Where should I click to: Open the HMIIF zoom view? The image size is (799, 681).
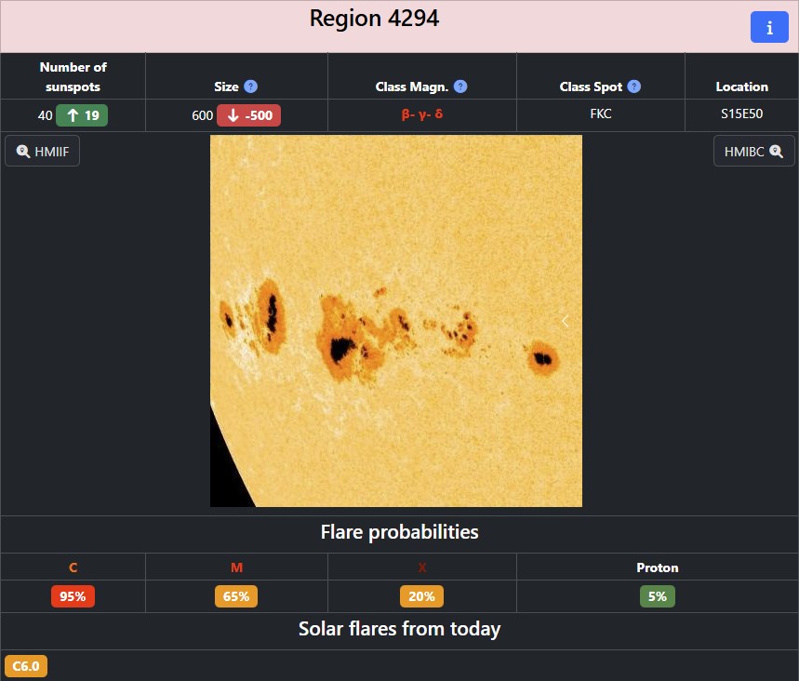pyautogui.click(x=42, y=151)
